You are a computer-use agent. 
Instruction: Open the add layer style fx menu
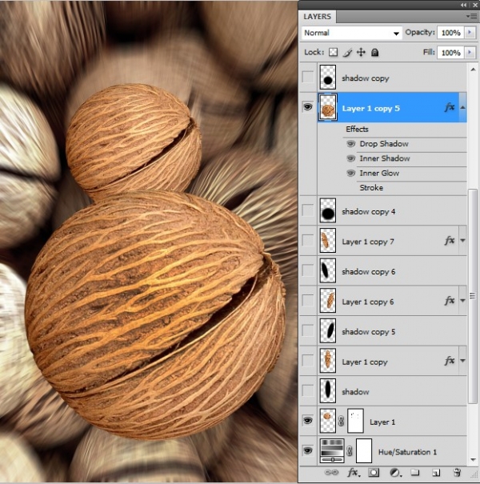(354, 473)
